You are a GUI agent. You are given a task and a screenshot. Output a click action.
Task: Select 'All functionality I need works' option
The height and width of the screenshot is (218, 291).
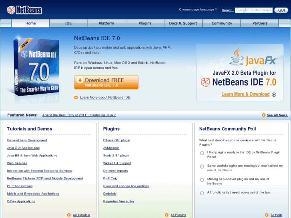(x=202, y=193)
